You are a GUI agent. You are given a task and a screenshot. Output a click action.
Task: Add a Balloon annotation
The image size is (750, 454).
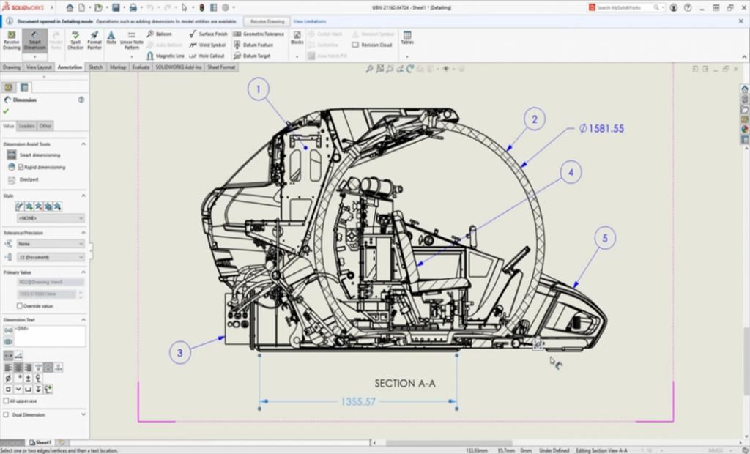pos(159,34)
